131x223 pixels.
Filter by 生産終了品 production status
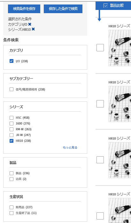click(x=12, y=213)
